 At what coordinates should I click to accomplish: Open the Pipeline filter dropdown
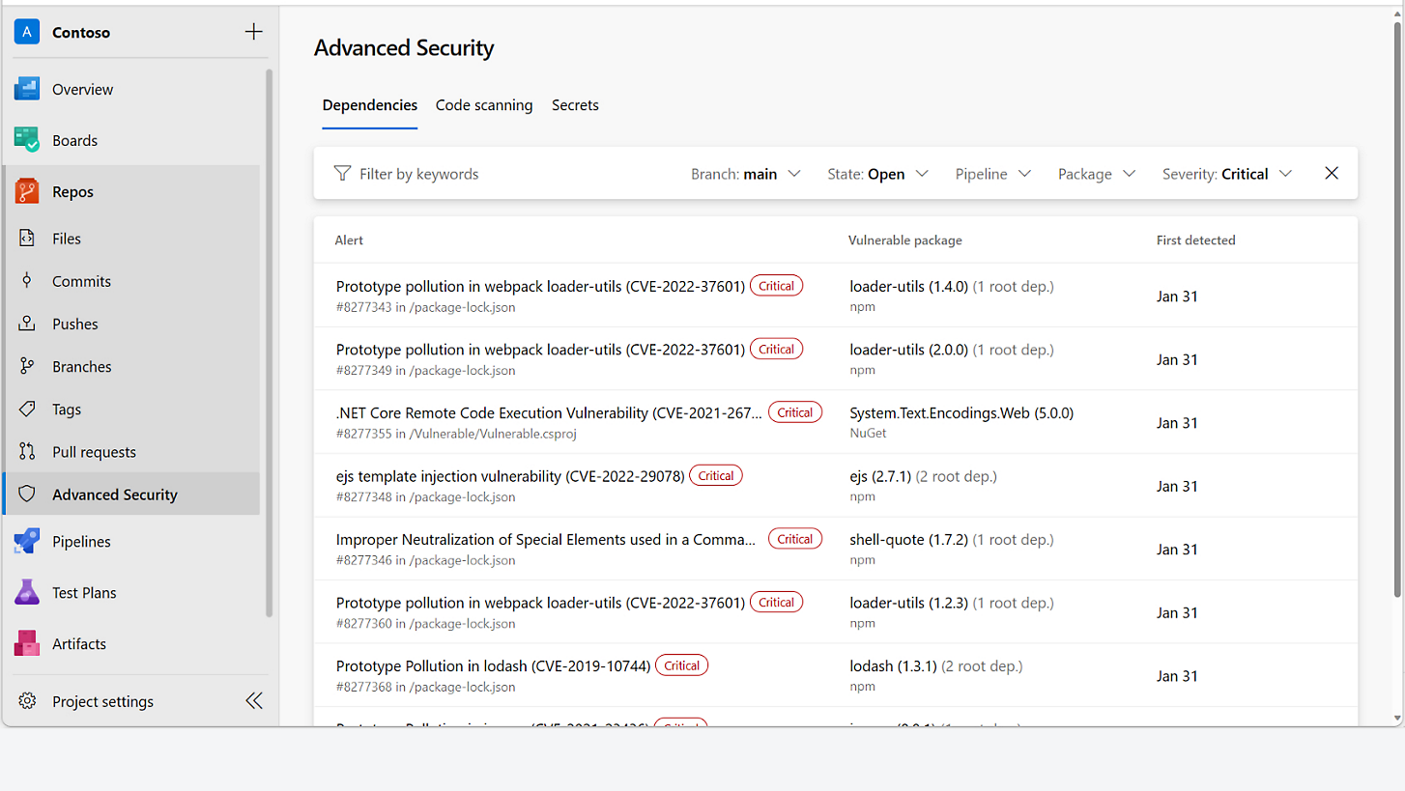point(992,174)
